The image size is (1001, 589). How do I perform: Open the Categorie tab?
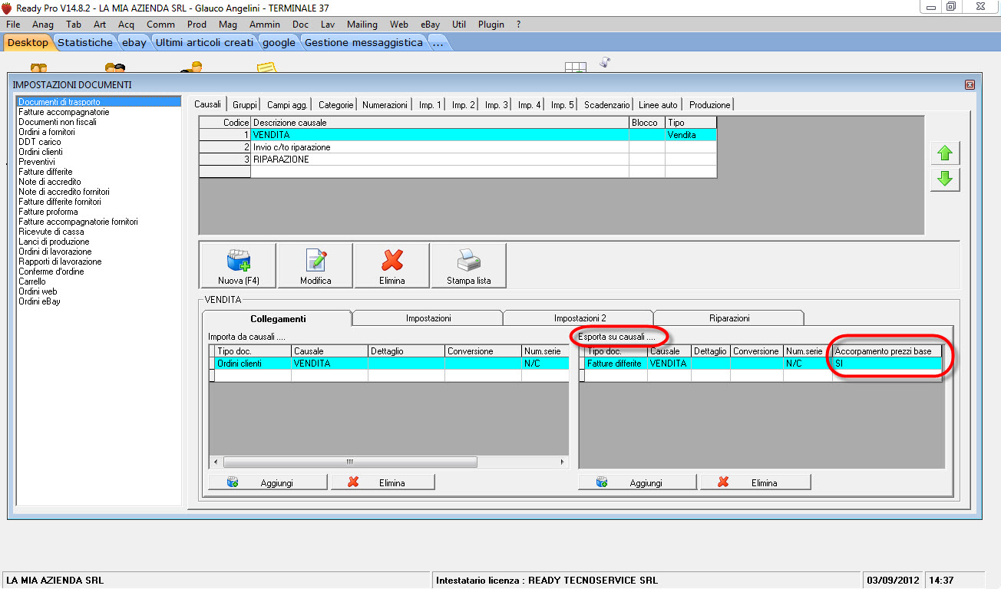click(x=336, y=104)
